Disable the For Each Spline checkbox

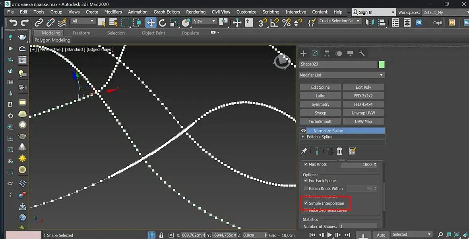coord(306,181)
